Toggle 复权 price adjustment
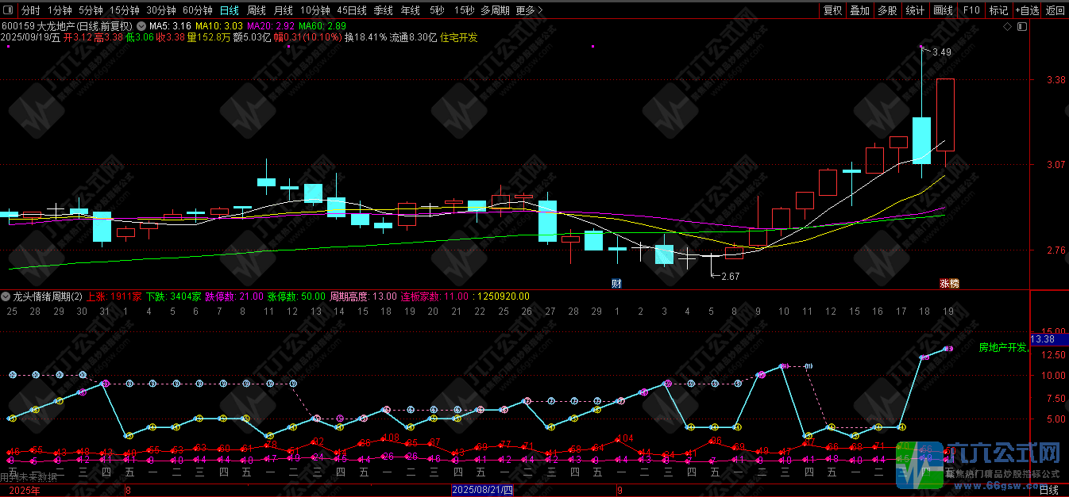 tap(832, 10)
